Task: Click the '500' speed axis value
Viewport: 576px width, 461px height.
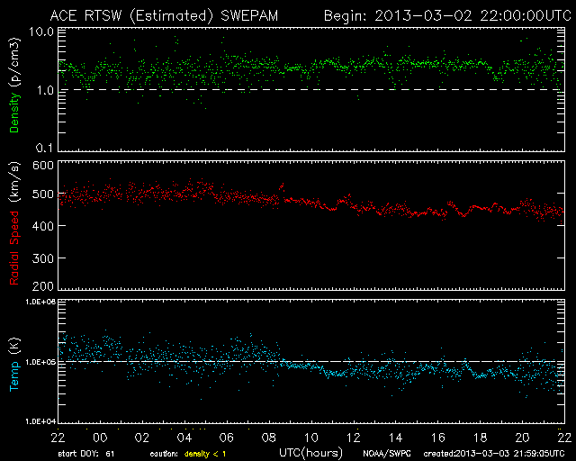Action: pos(43,194)
